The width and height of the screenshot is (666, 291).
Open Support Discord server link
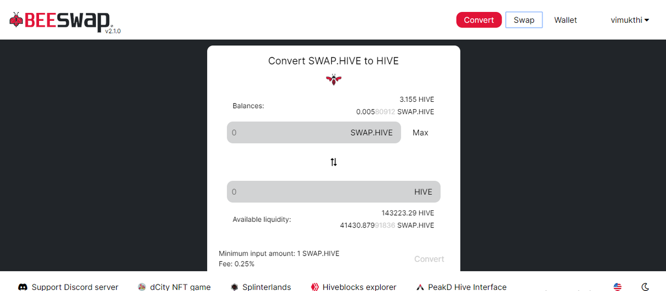[75, 287]
